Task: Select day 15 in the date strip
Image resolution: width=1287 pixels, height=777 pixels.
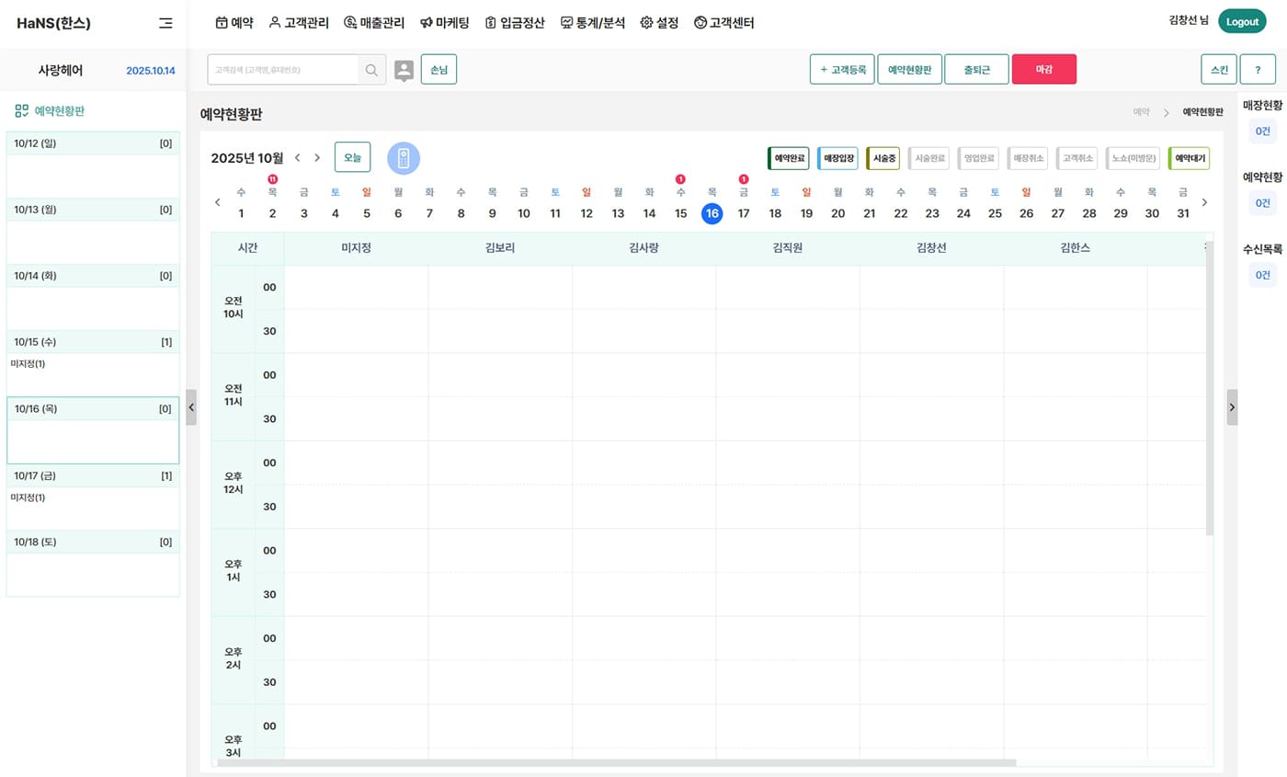Action: (680, 213)
